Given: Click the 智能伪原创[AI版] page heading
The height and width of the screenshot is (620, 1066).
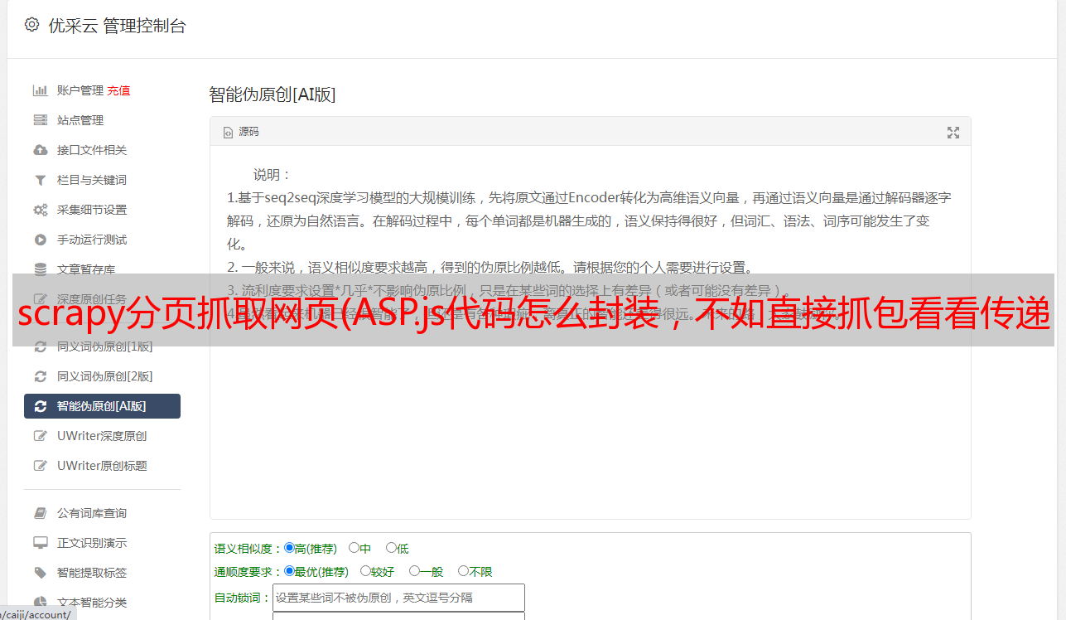Looking at the screenshot, I should (273, 94).
